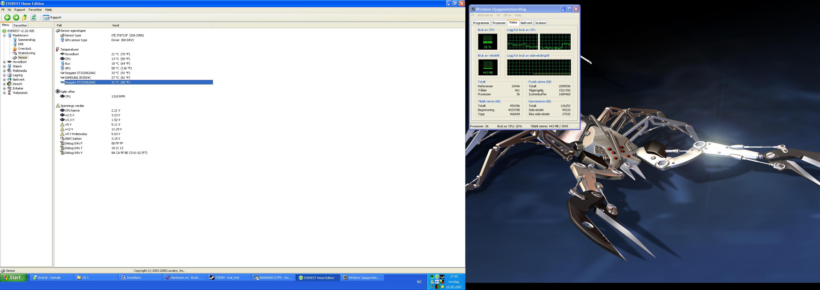The image size is (820, 290).
Task: Switch to Prosesser tab in Oppgavebehandling
Action: [499, 23]
